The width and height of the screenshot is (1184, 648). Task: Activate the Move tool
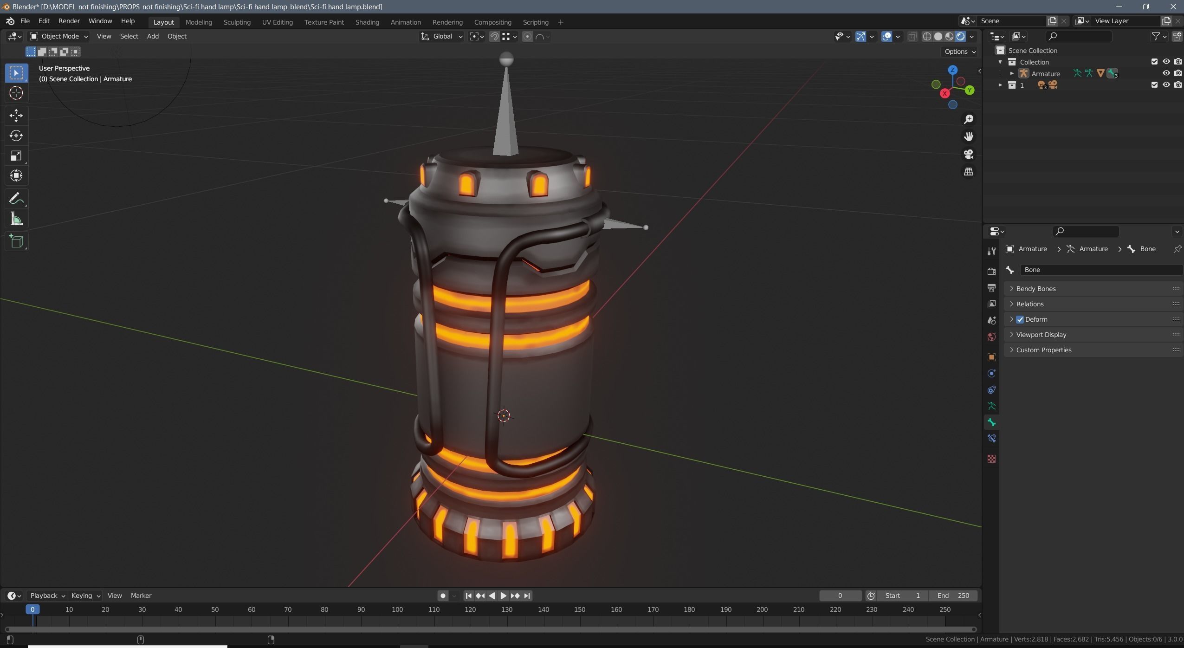[x=16, y=115]
